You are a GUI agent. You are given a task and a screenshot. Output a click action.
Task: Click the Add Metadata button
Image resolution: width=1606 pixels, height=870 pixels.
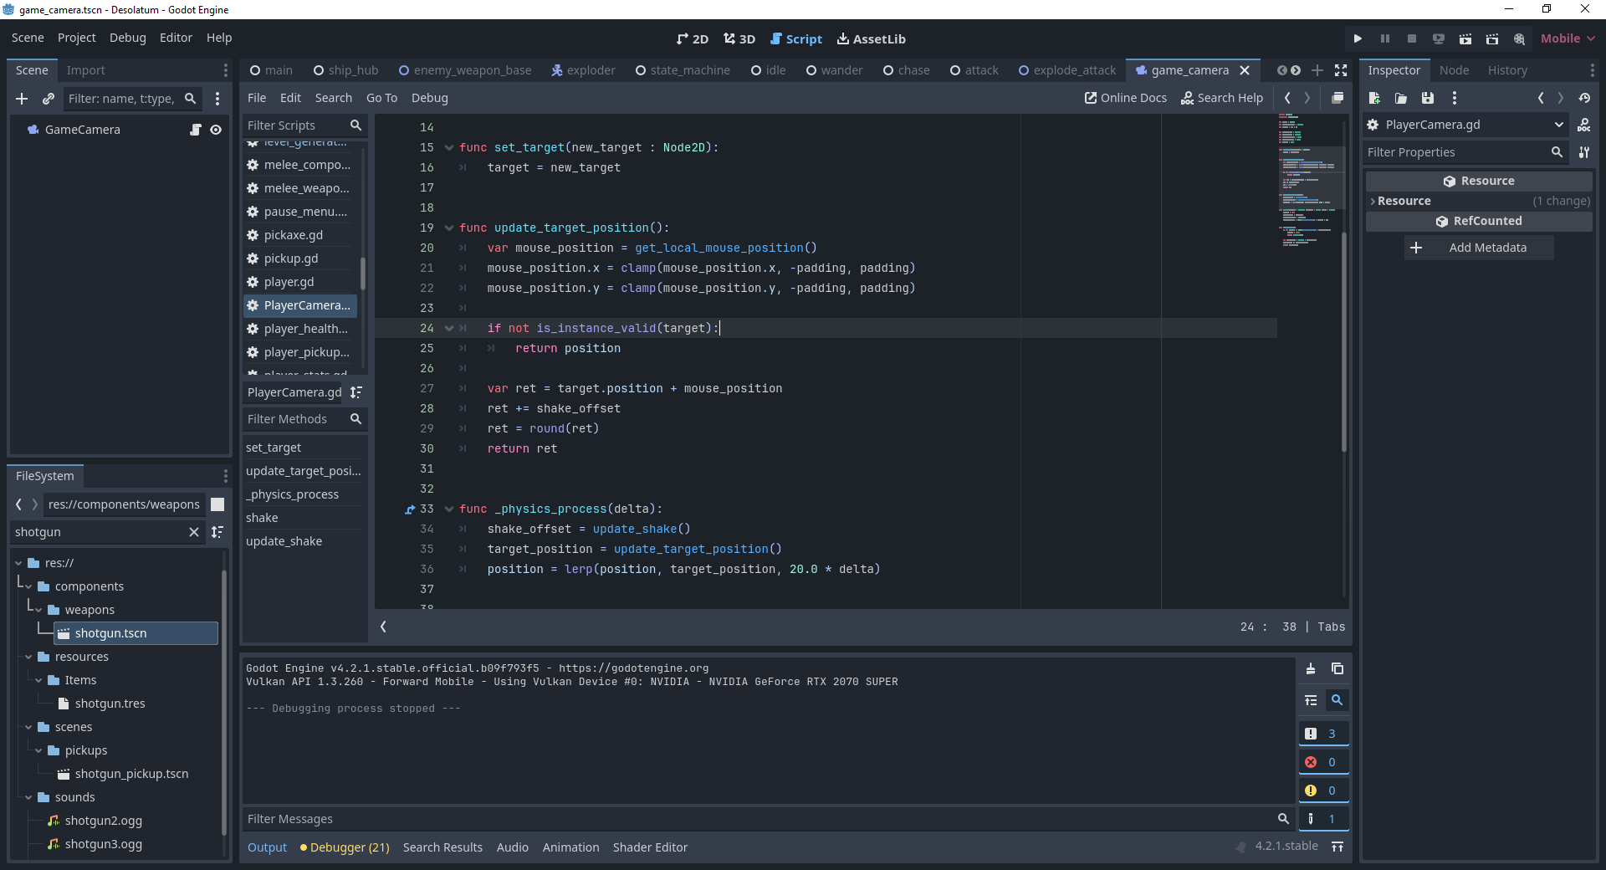coord(1479,248)
